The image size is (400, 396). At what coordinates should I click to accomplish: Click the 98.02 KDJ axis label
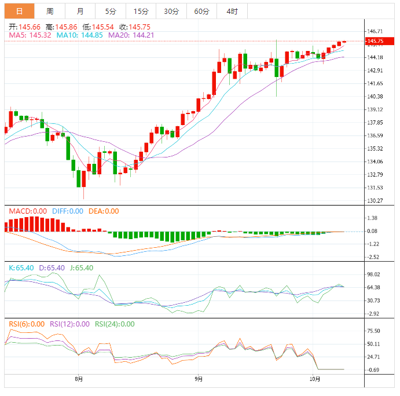pyautogui.click(x=374, y=274)
